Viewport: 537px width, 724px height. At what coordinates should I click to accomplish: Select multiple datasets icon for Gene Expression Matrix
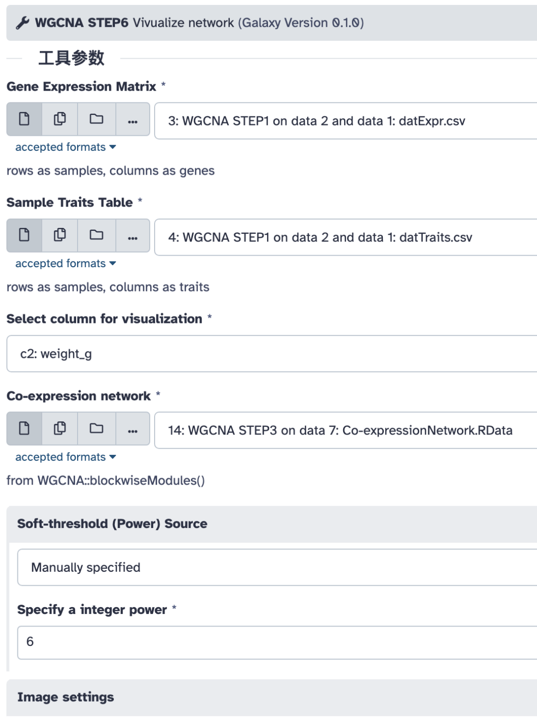(x=60, y=119)
